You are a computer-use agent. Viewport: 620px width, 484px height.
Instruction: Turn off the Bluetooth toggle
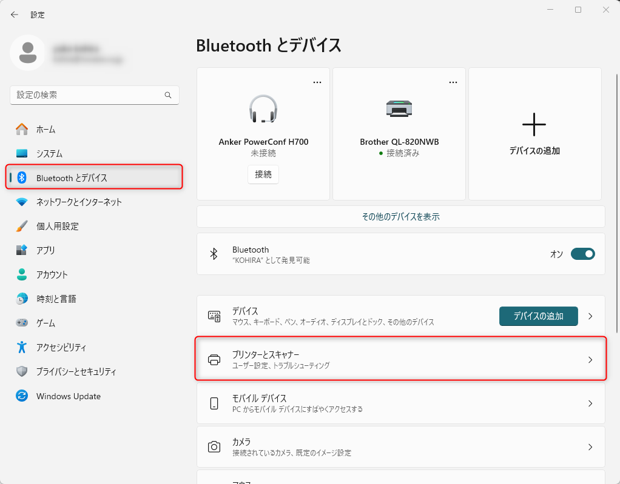coord(582,254)
